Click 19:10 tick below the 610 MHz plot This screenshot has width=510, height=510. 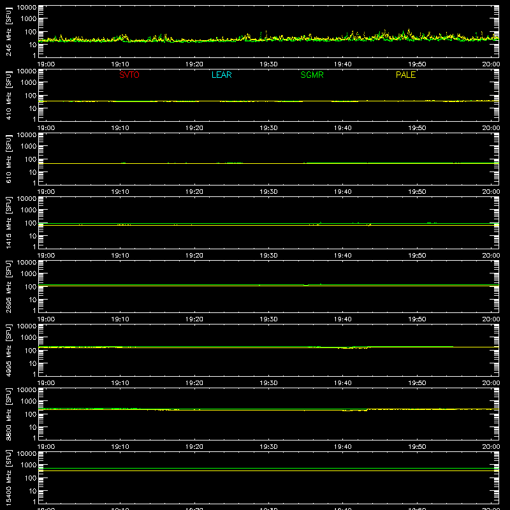(x=120, y=192)
